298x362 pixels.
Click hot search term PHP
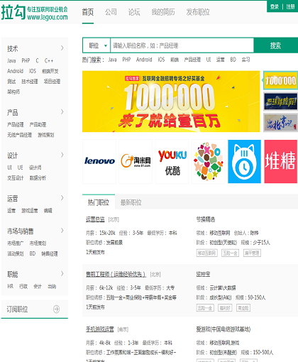tap(126, 60)
